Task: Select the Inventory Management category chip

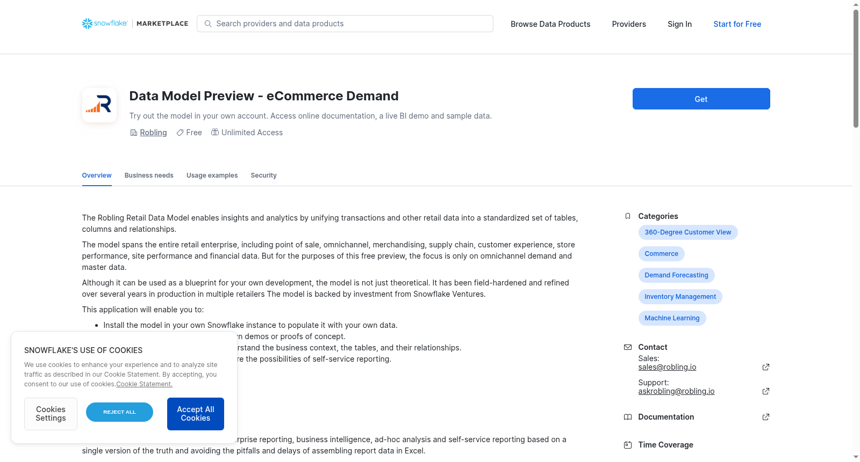Action: point(680,297)
